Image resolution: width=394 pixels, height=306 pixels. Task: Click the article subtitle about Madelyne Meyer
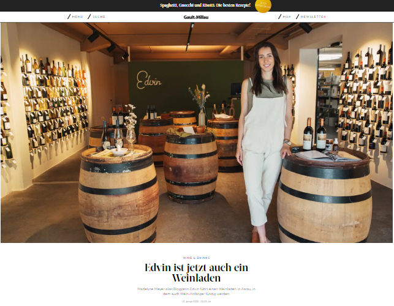coord(196,291)
